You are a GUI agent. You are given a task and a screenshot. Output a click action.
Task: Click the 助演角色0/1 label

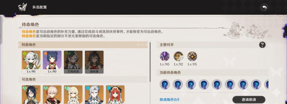tap(170, 100)
